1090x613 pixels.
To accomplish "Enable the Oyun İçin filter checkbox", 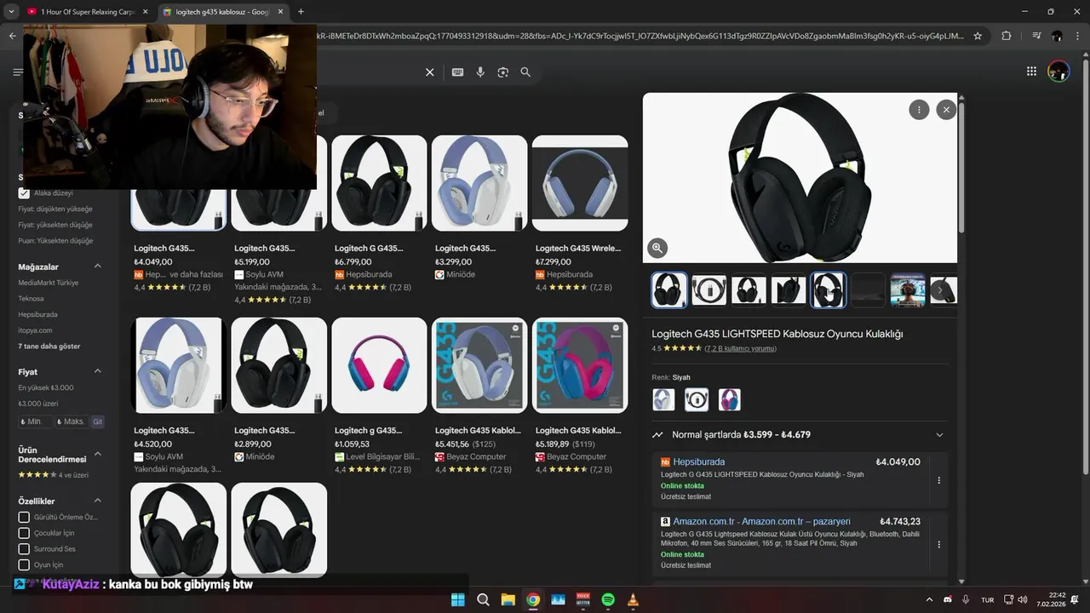I will click(x=24, y=564).
